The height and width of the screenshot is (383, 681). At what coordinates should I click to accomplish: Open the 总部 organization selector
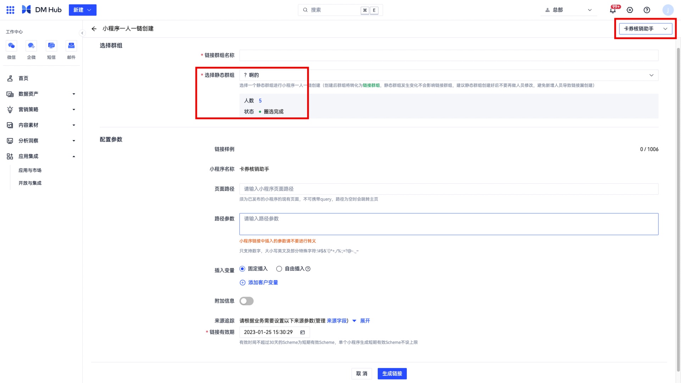click(x=569, y=10)
